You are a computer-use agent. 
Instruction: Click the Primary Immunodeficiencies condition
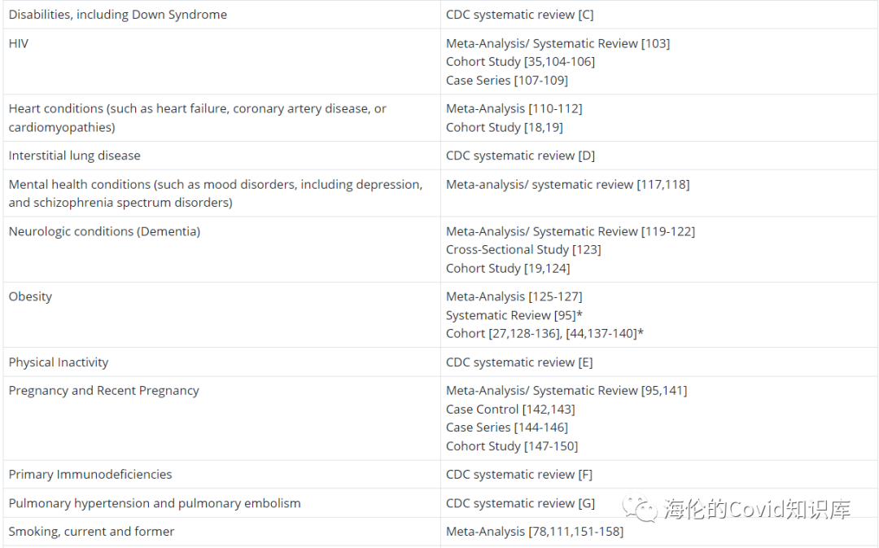(90, 474)
